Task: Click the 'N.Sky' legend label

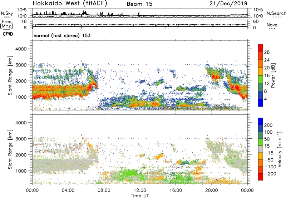Action: 7,13
